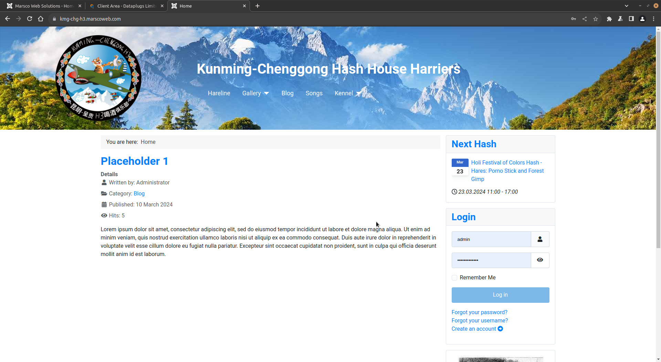
Task: Toggle the browser side panel
Action: pos(631,19)
